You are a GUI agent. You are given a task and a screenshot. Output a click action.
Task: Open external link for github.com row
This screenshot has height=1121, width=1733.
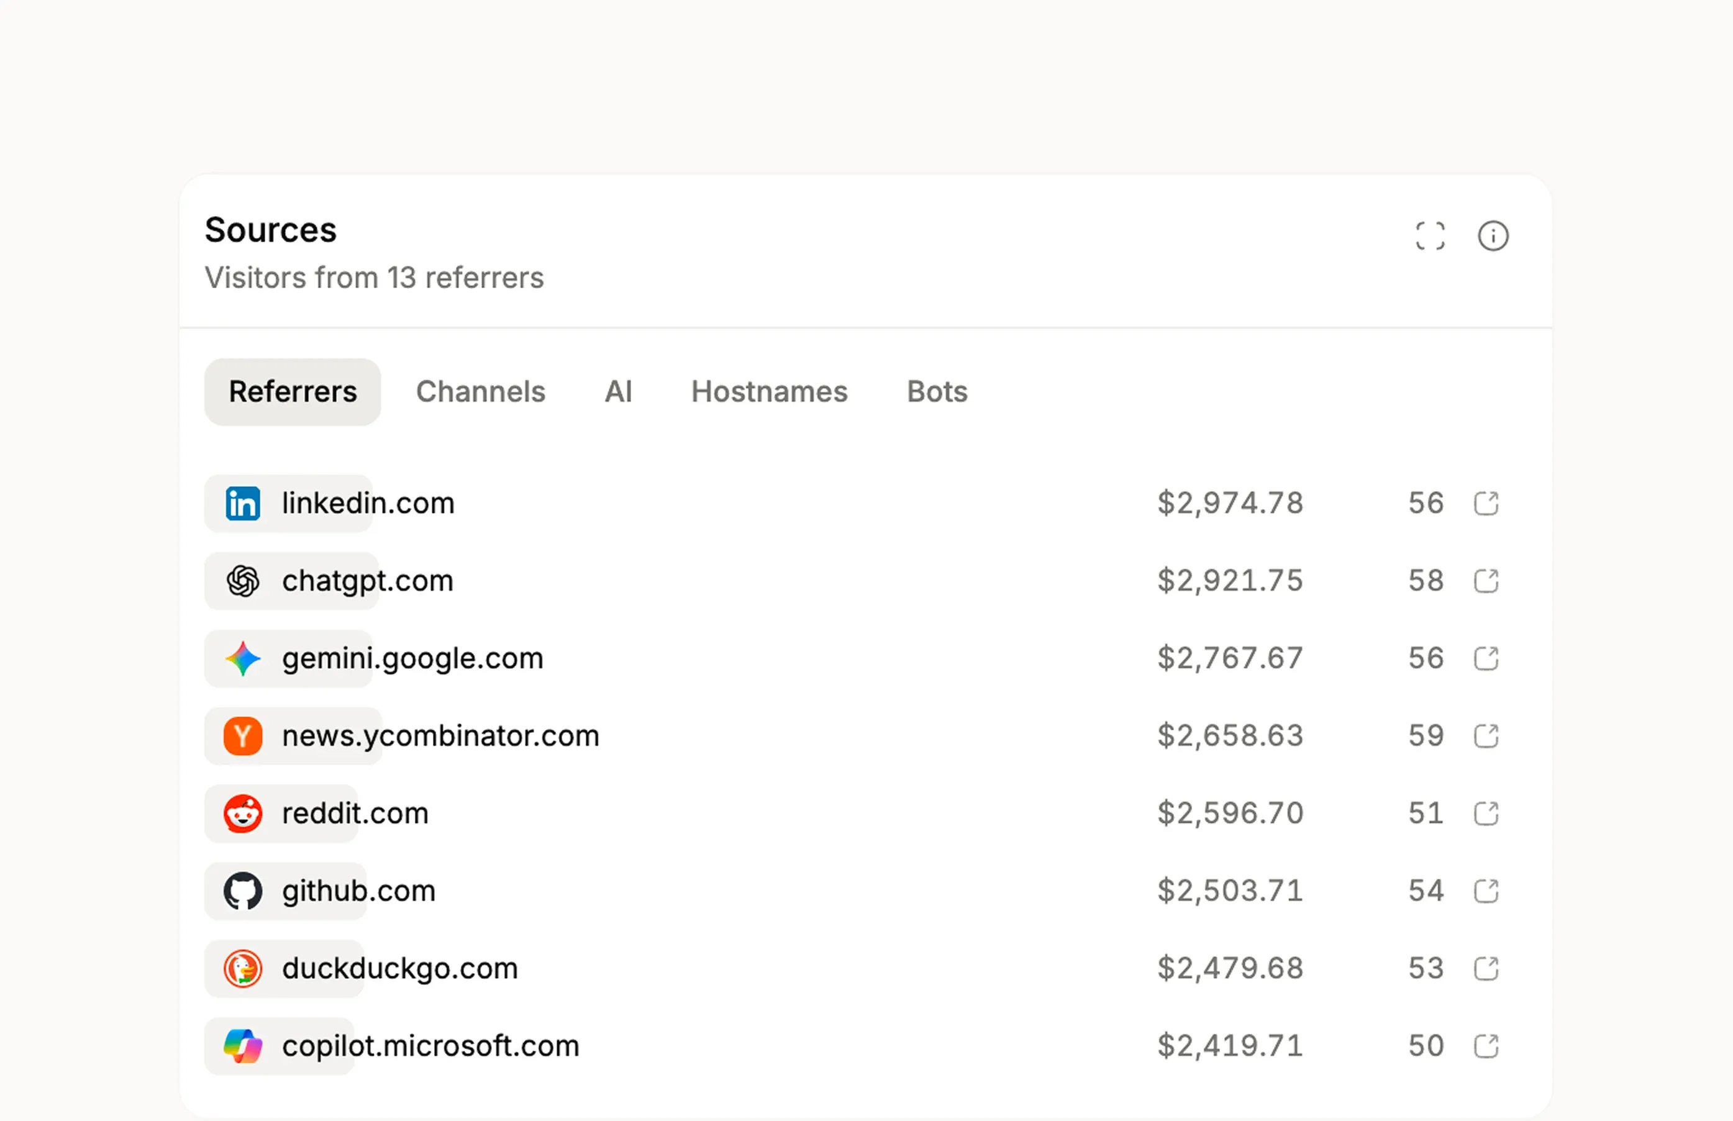[x=1486, y=891]
